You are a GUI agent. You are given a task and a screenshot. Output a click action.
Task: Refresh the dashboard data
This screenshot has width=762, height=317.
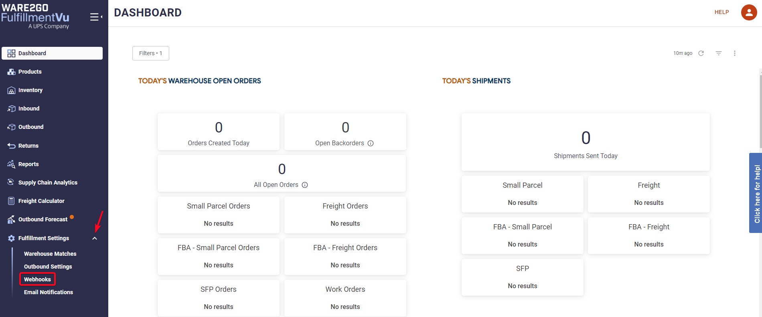(x=701, y=53)
